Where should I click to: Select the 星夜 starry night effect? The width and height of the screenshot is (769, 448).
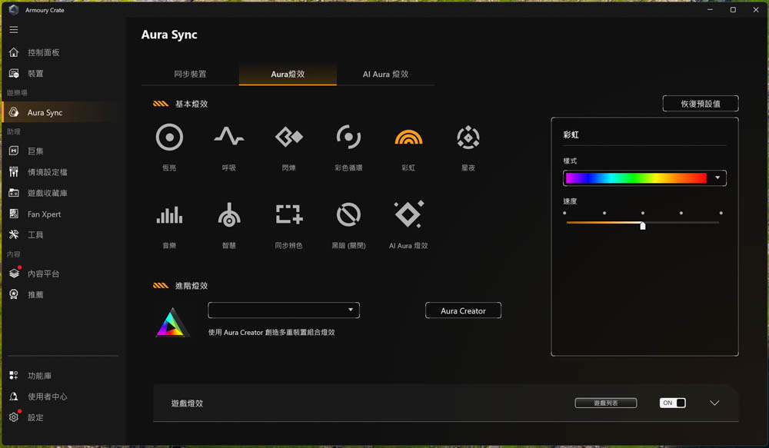(468, 138)
